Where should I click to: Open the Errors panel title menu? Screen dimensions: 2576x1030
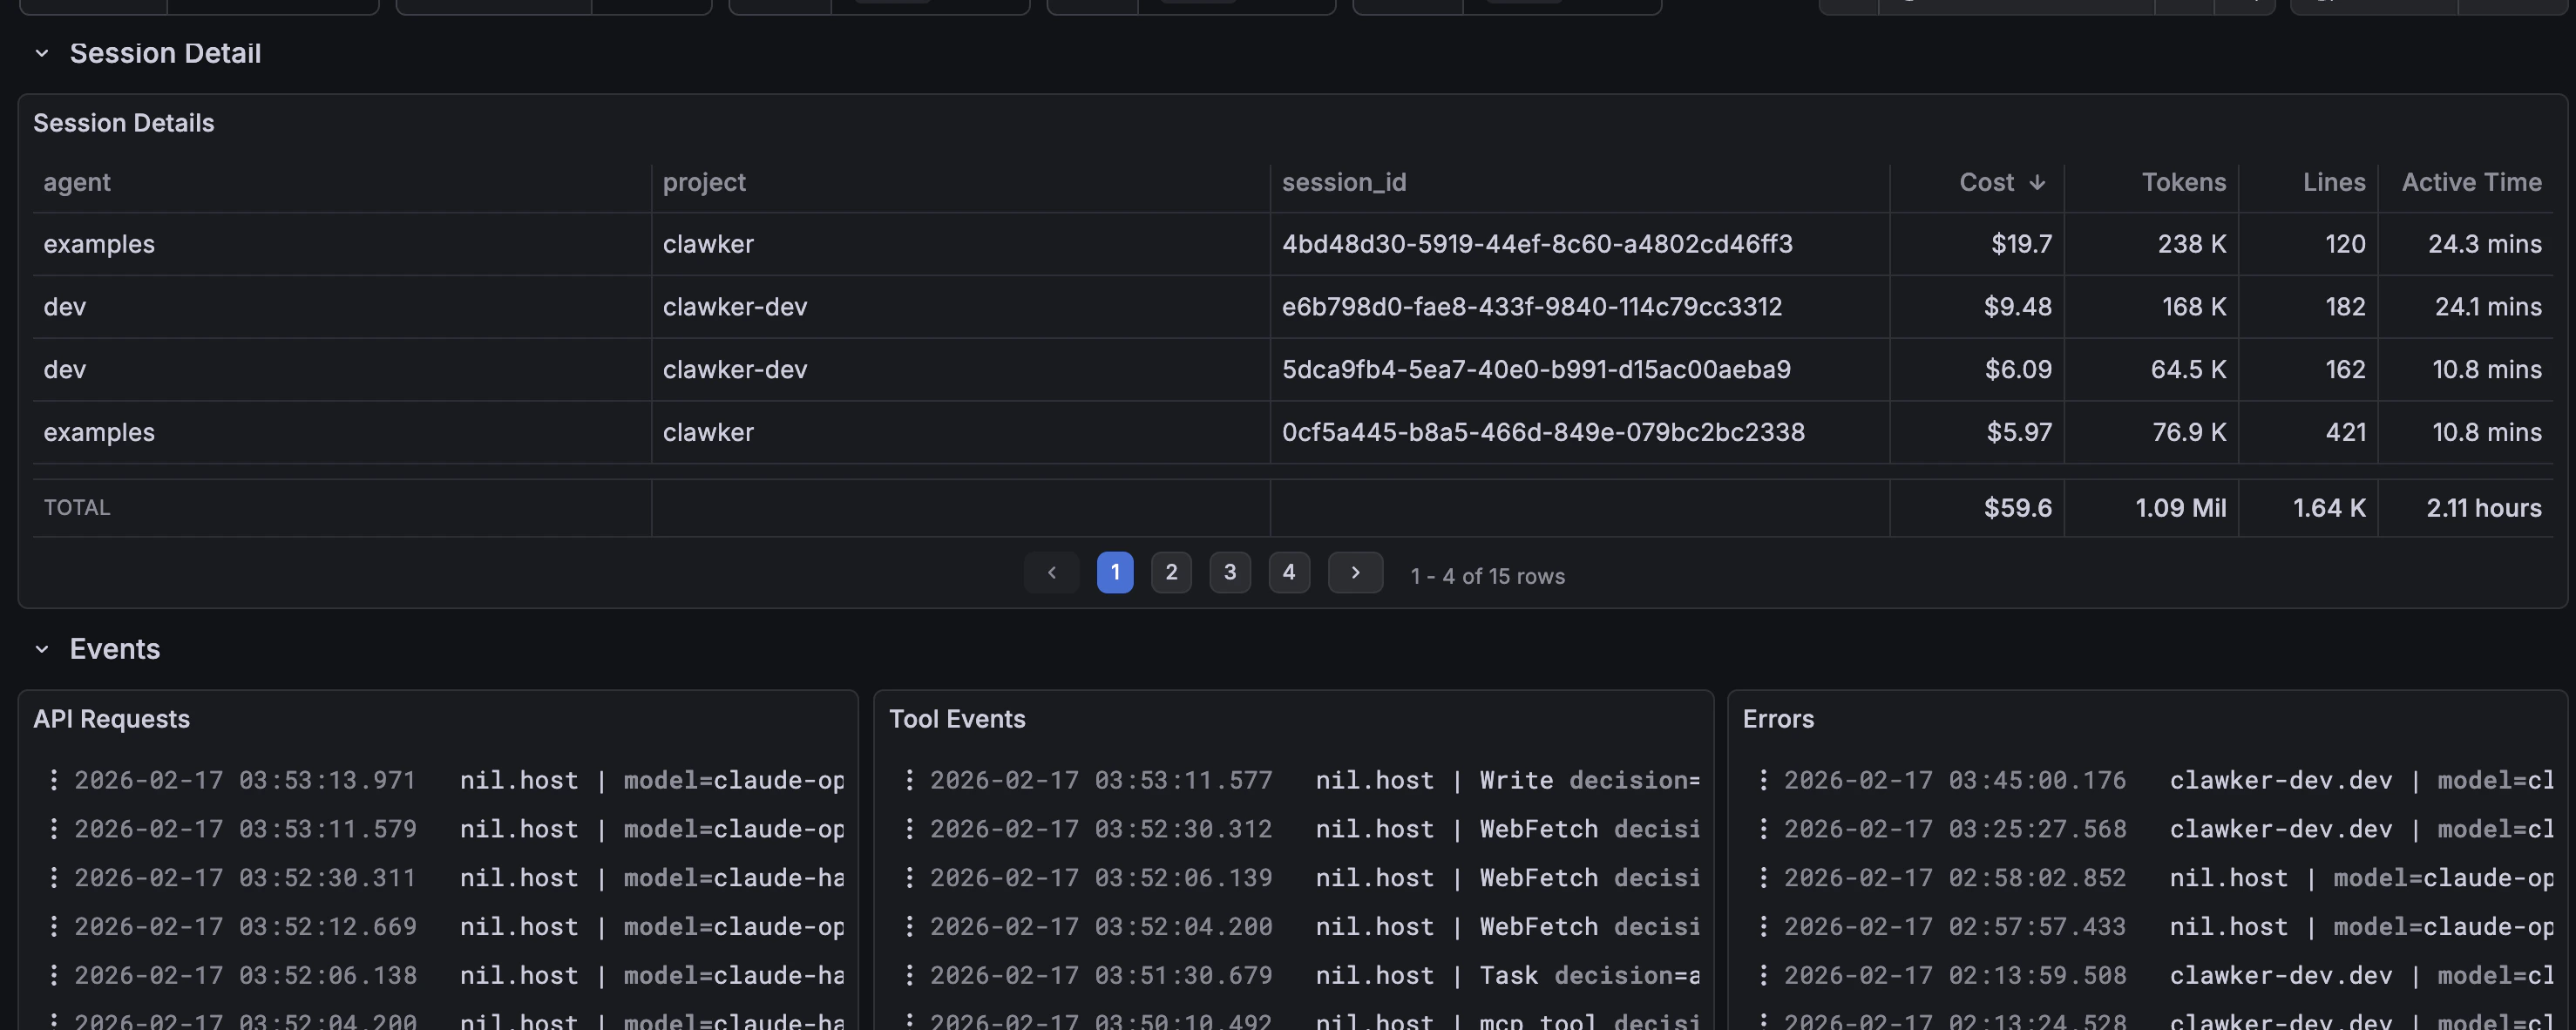[x=1778, y=720]
